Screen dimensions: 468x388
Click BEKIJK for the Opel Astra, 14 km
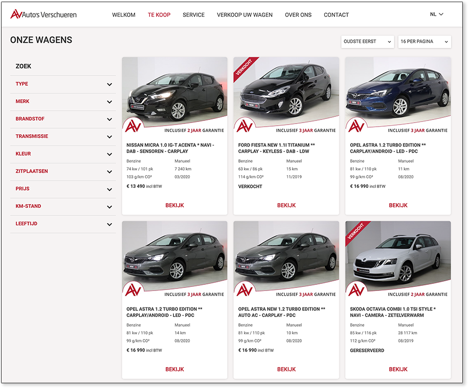(x=174, y=369)
